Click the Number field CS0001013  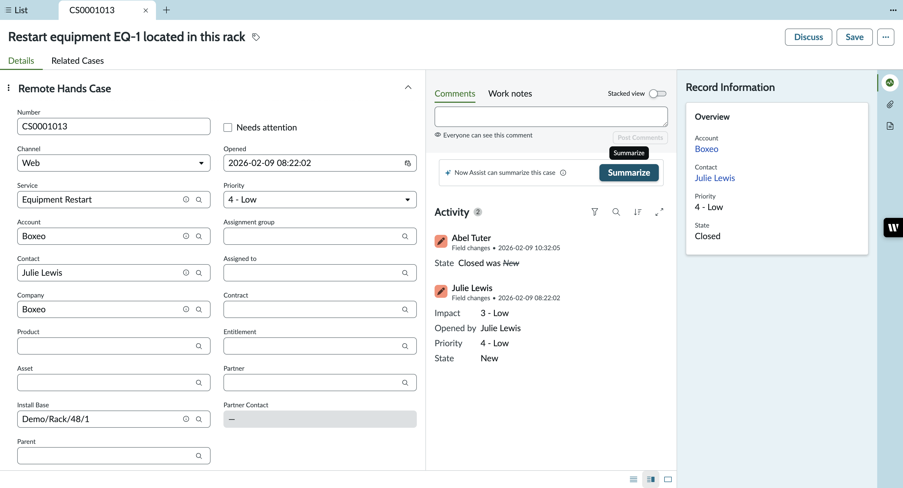113,126
